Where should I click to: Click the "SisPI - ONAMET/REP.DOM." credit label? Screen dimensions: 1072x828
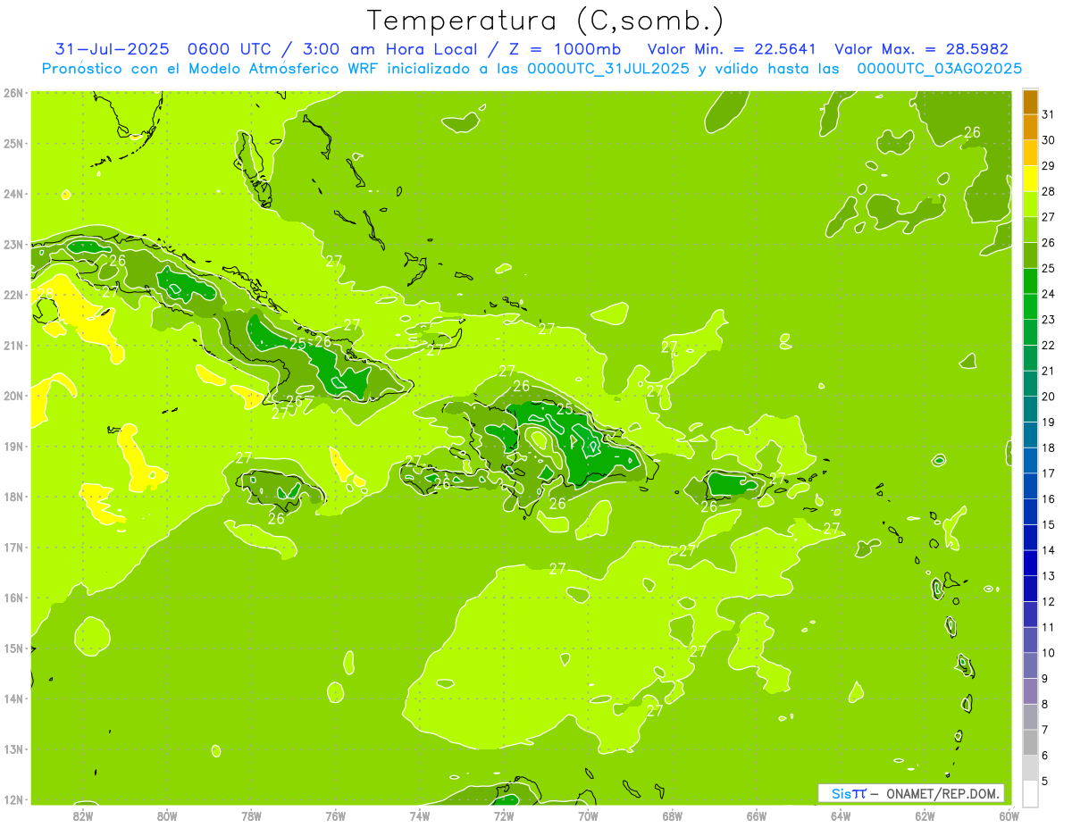(911, 793)
